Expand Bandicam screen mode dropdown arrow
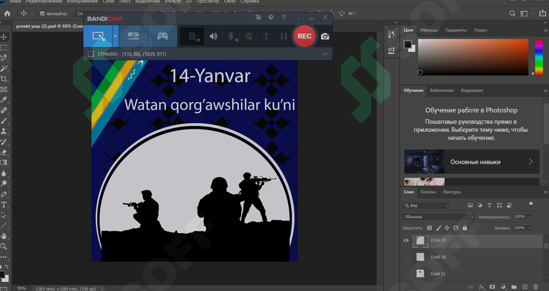 pos(115,36)
